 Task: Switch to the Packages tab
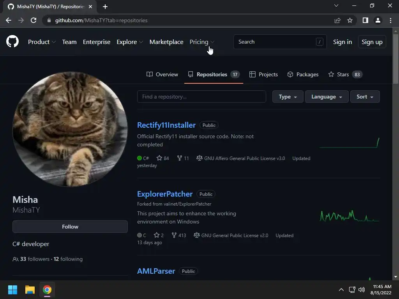point(303,74)
